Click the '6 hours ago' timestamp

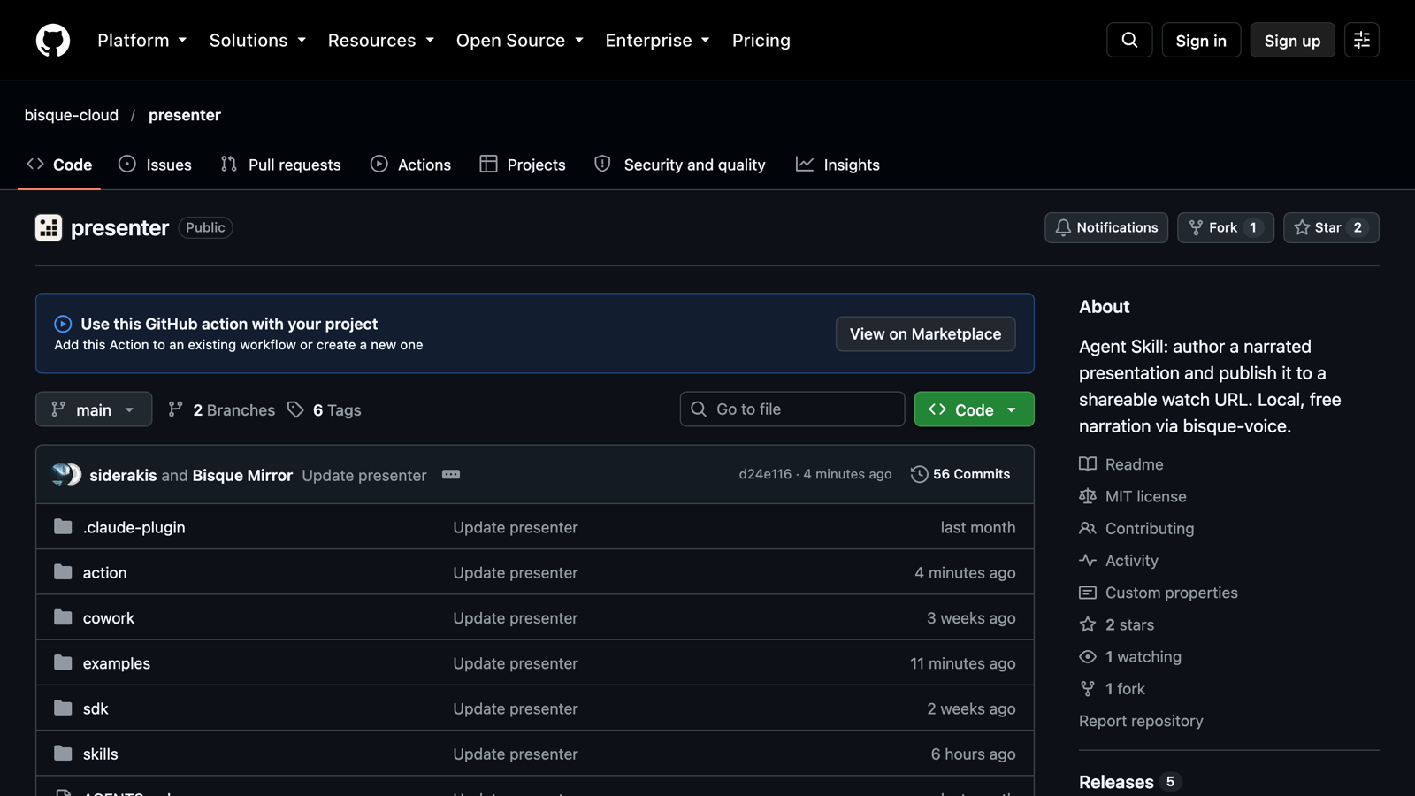pos(973,754)
